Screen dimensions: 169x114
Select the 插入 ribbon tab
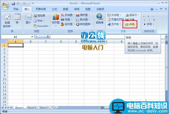[27, 9]
